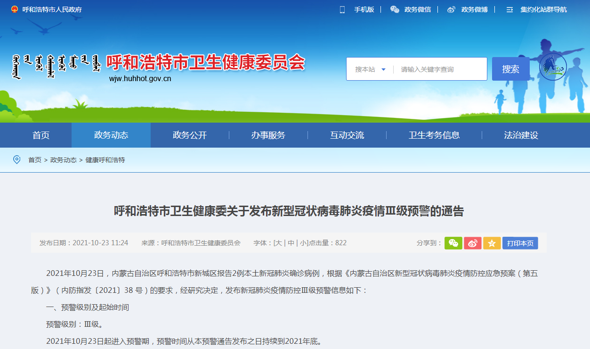The width and height of the screenshot is (590, 349).
Task: Click the circular horse emblem beside search button
Action: (x=554, y=69)
